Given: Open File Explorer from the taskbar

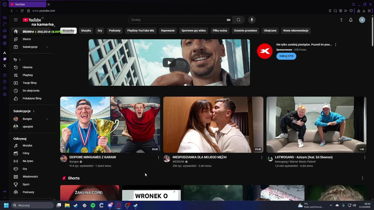Looking at the screenshot, I should [x=67, y=205].
